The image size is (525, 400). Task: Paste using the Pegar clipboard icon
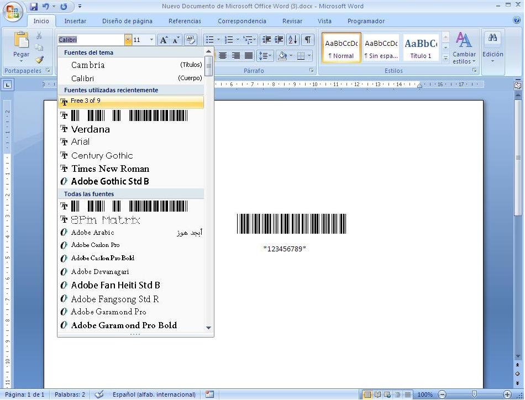[x=21, y=39]
